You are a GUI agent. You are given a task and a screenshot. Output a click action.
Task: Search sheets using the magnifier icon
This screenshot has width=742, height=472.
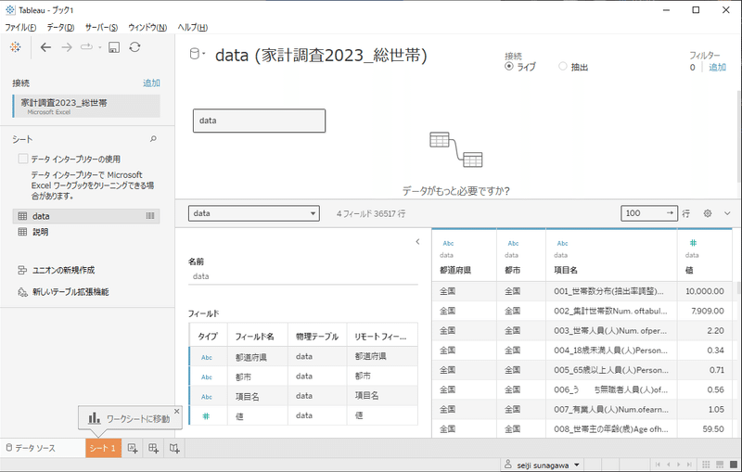click(153, 139)
